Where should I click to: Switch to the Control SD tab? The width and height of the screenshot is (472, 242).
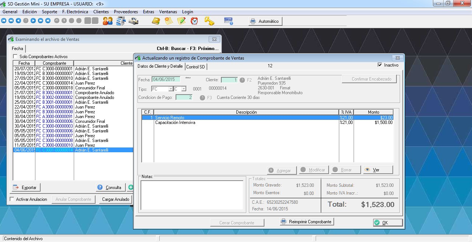point(195,67)
